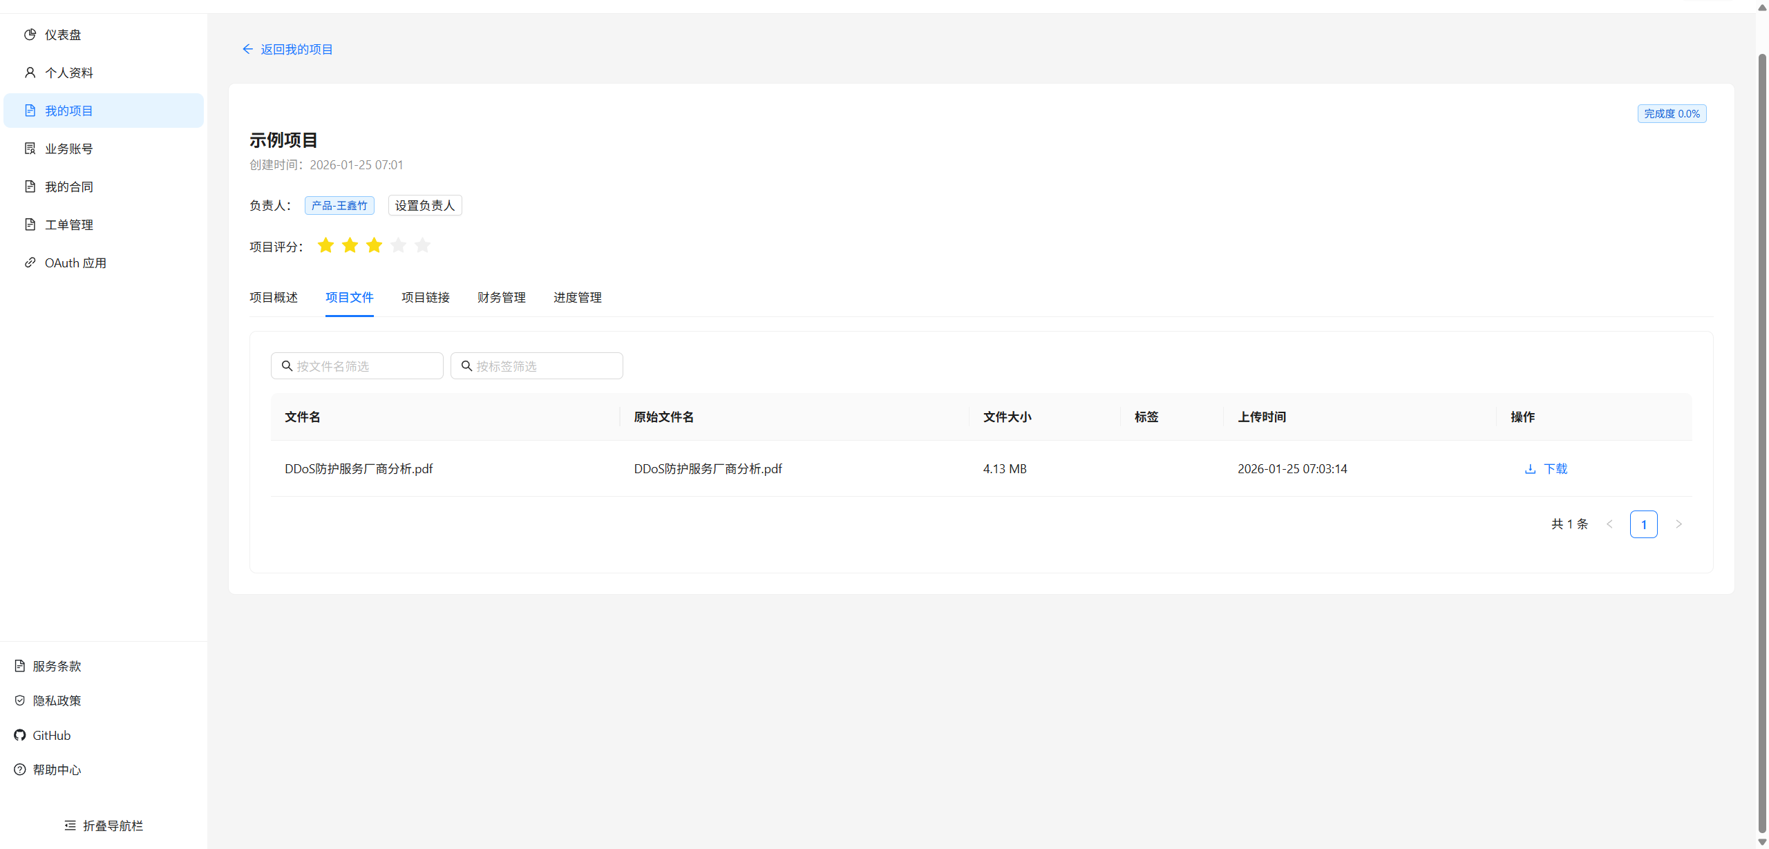Viewport: 1769px width, 849px height.
Task: Open 我的合同 in the sidebar
Action: tap(69, 187)
